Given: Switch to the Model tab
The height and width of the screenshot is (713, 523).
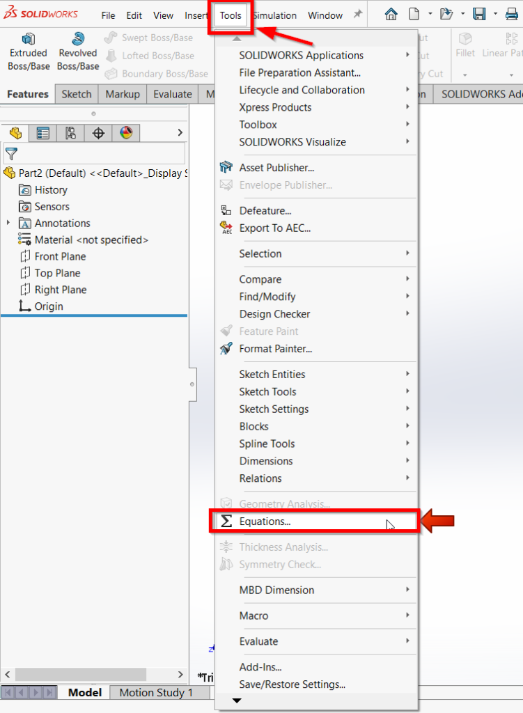Looking at the screenshot, I should click(84, 693).
